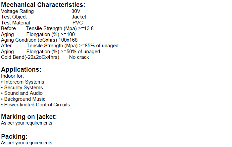
Task: Click the Background Music bullet
Action: coord(23,99)
